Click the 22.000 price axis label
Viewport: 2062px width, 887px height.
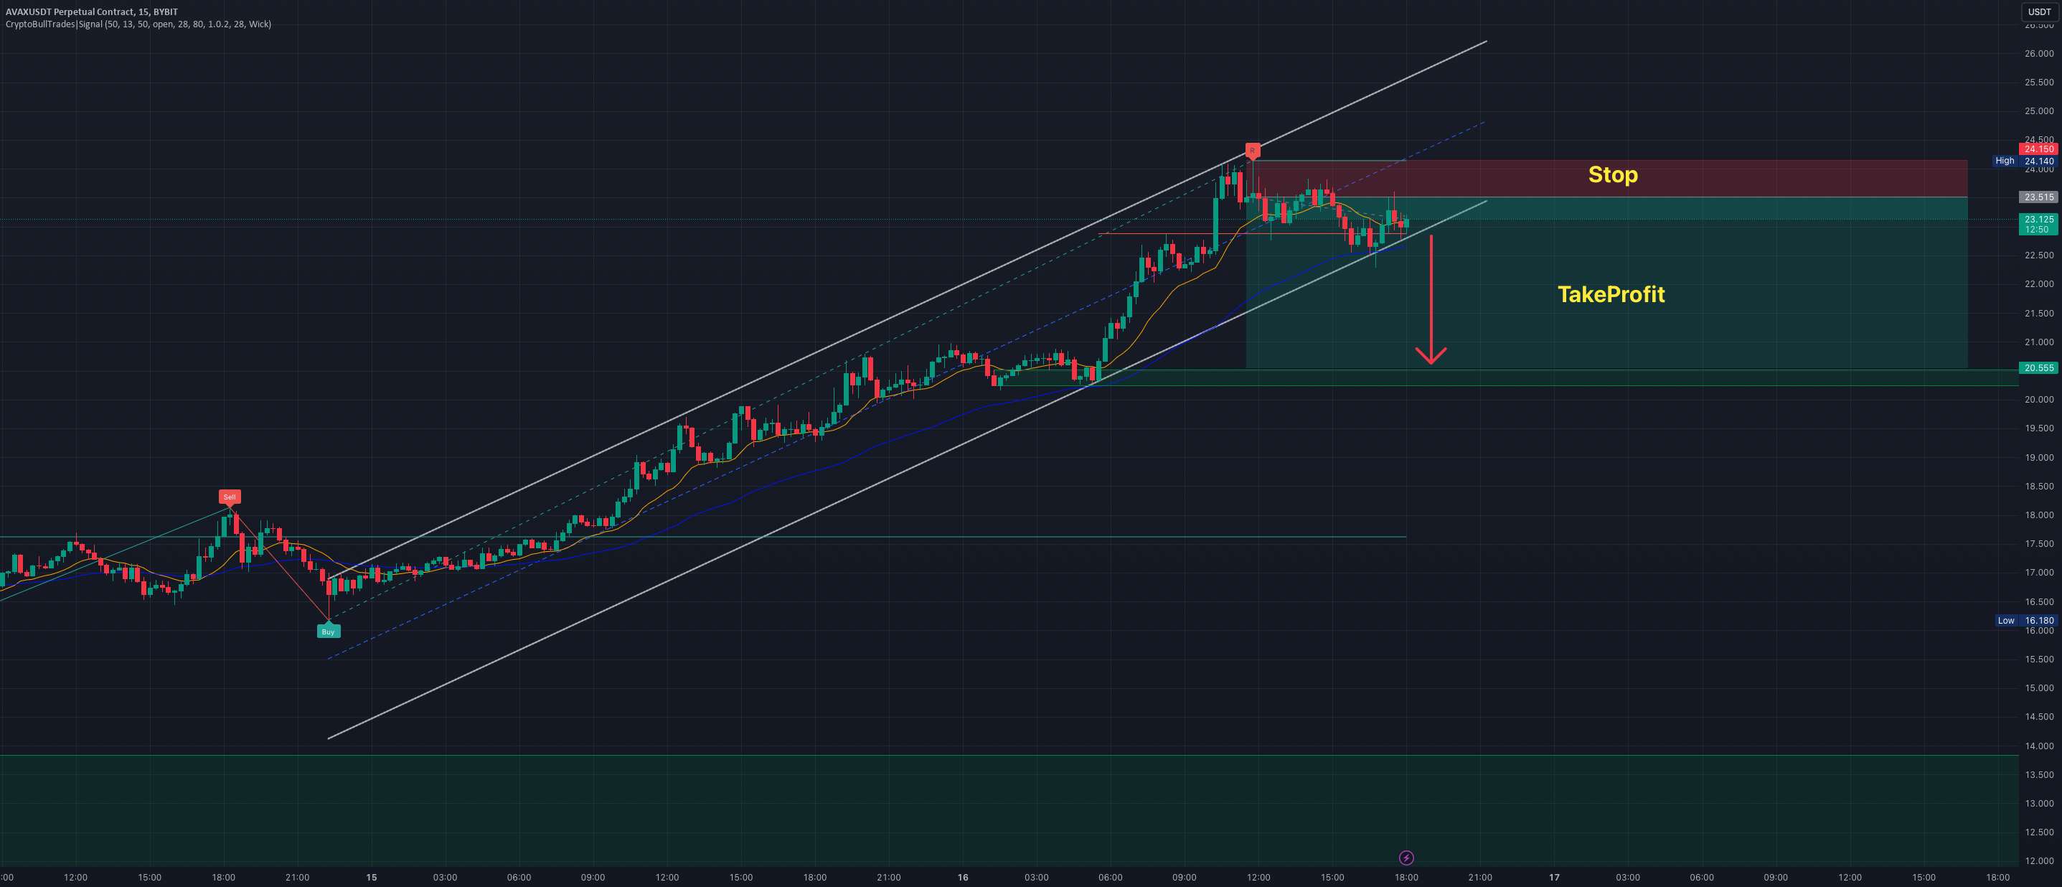coord(2039,284)
